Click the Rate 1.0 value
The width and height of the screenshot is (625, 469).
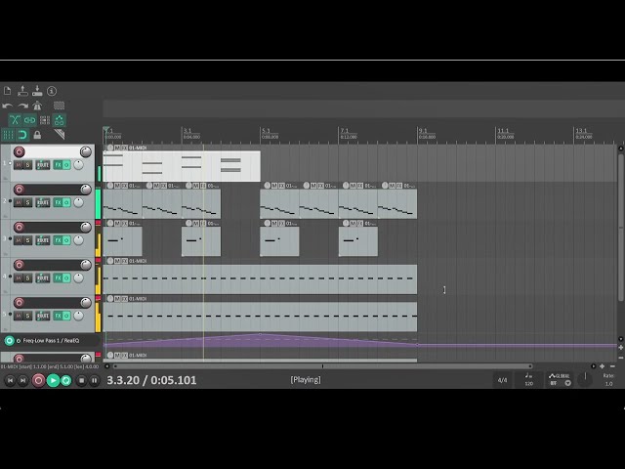[x=608, y=384]
